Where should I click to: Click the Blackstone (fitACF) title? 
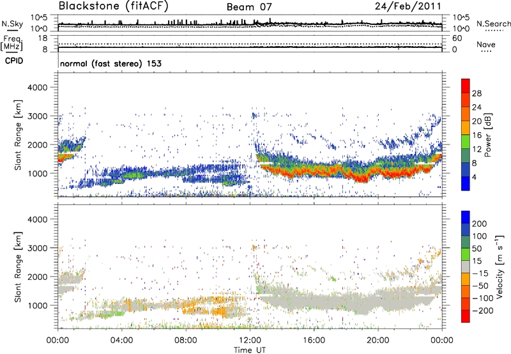click(113, 6)
